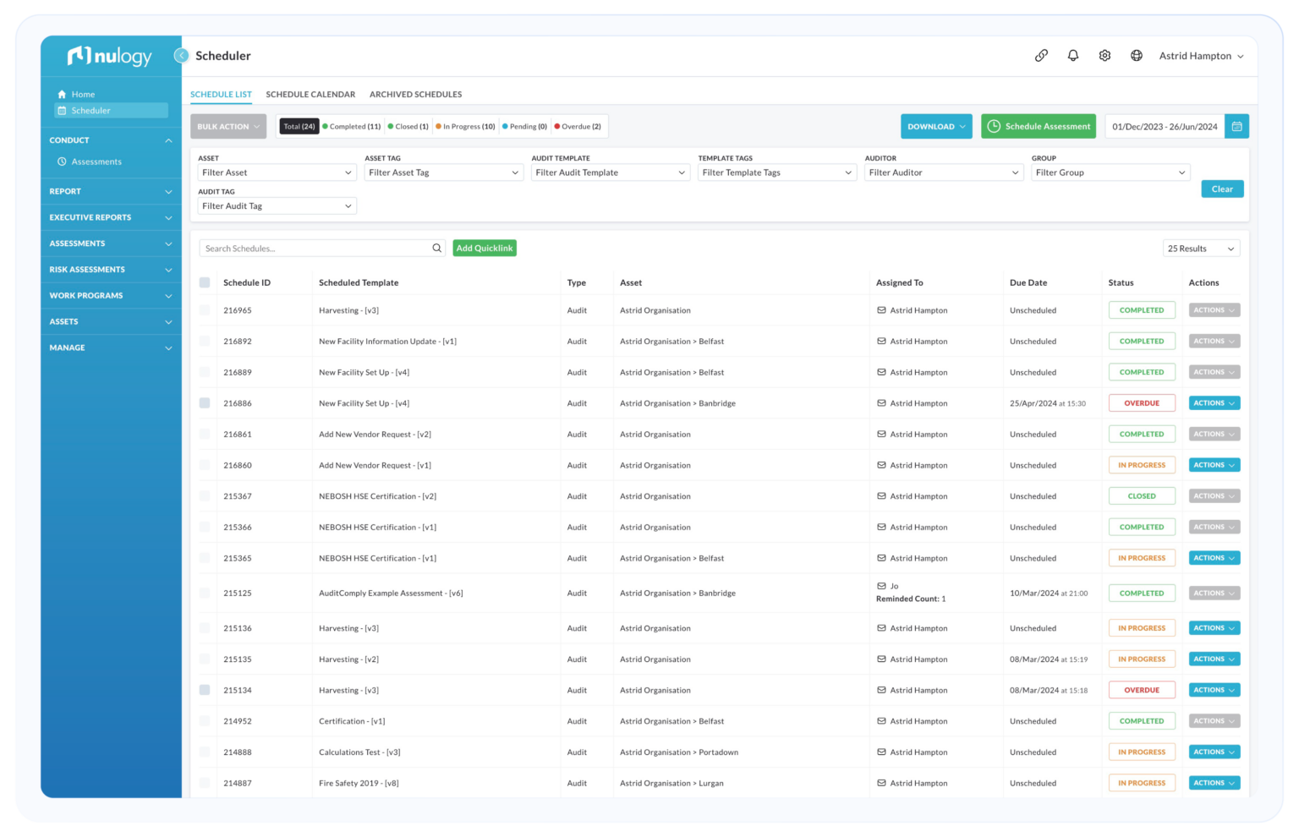
Task: Click the Clear filters button
Action: (x=1222, y=189)
